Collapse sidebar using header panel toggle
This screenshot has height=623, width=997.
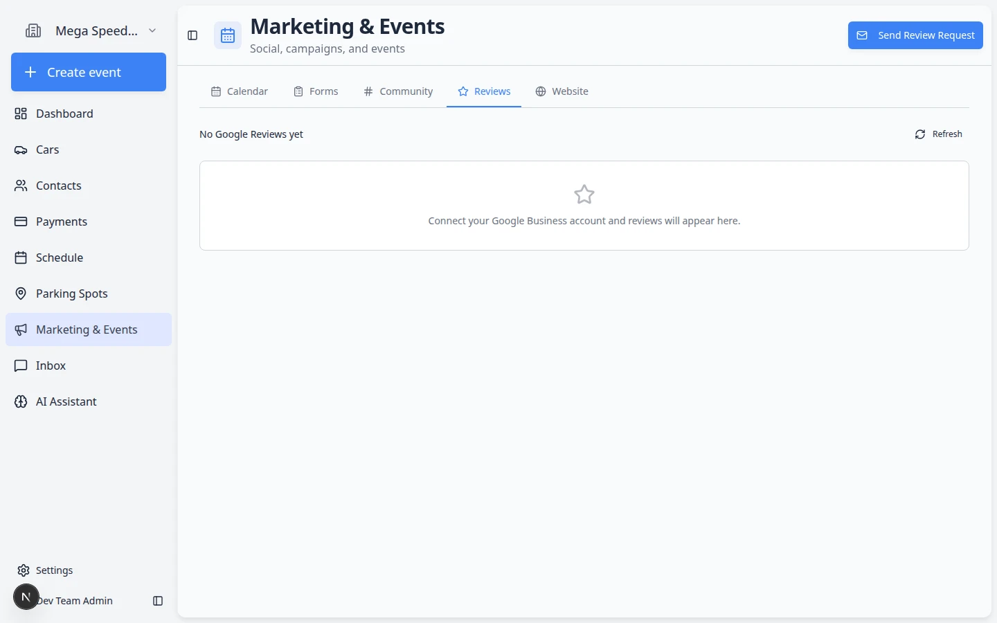(x=192, y=35)
